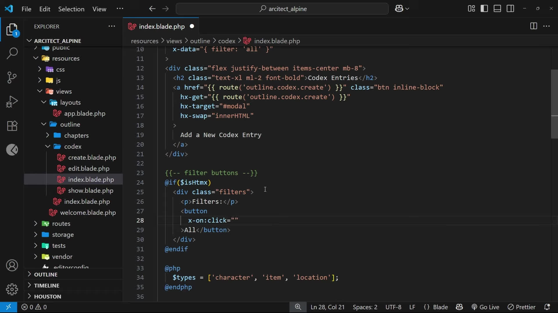Open the notifications bell in status bar
The width and height of the screenshot is (558, 313).
tap(547, 307)
